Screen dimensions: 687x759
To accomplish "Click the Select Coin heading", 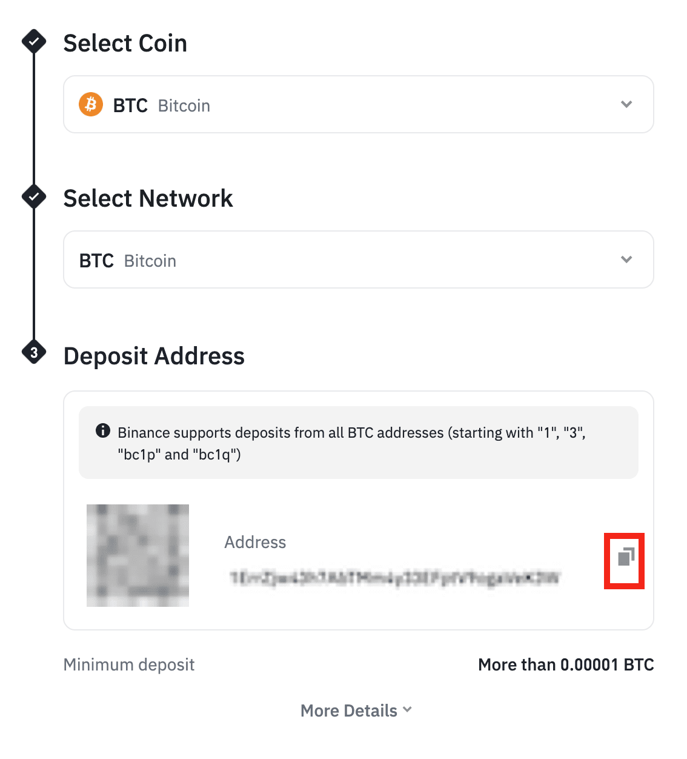I will click(125, 43).
